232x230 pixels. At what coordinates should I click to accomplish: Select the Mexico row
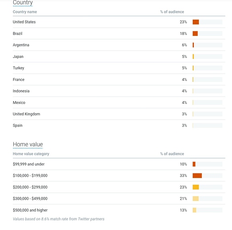[119, 103]
